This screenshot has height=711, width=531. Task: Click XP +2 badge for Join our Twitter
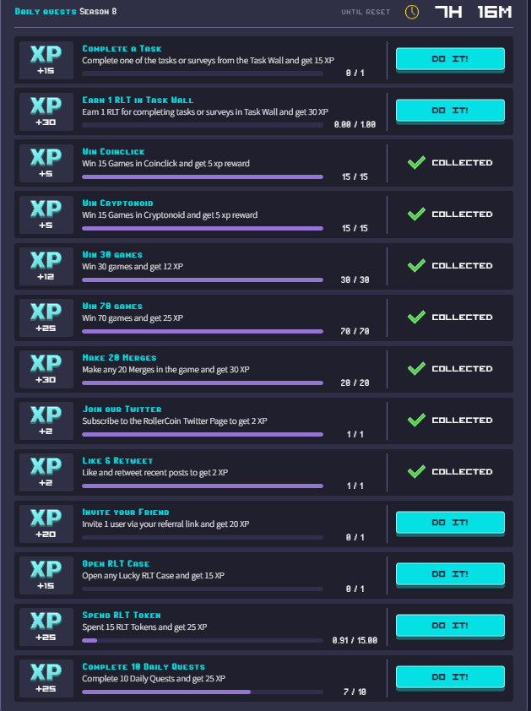point(46,421)
